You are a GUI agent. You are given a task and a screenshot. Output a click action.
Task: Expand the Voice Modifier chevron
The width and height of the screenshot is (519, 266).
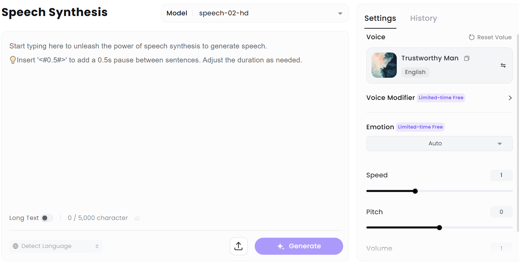tap(510, 98)
